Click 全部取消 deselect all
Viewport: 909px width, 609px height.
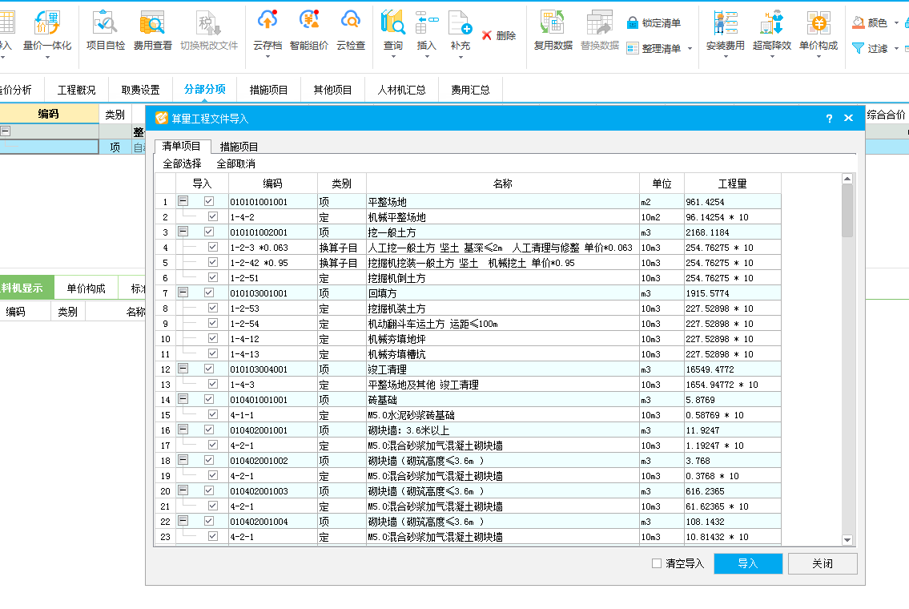click(236, 163)
